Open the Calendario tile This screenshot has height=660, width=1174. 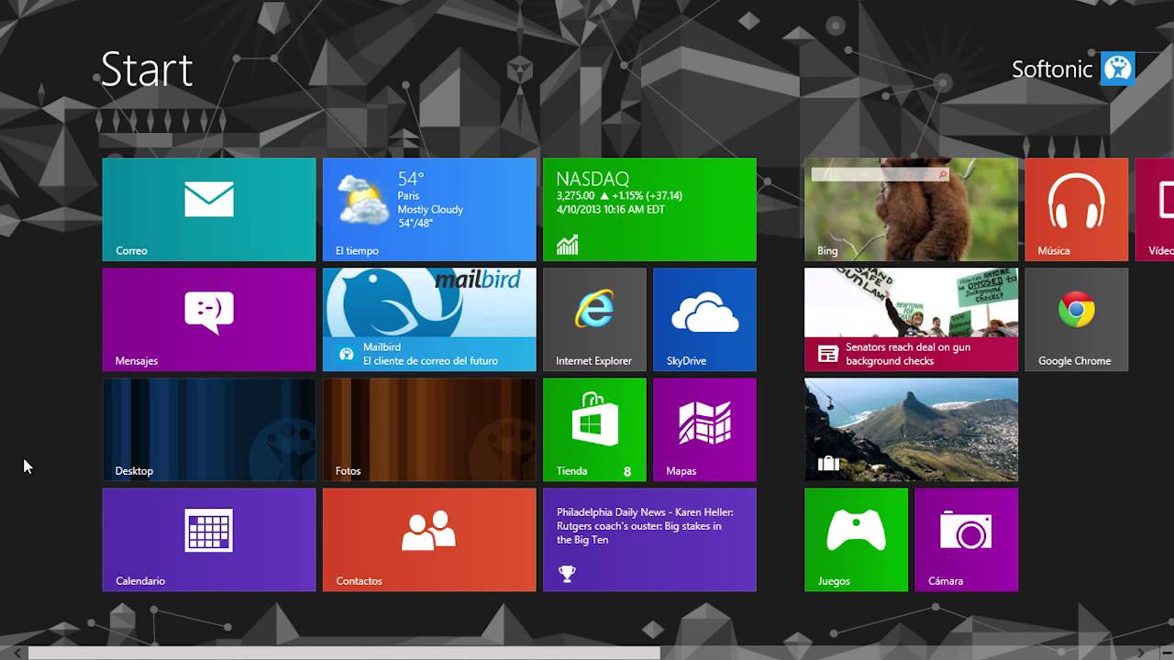(209, 540)
